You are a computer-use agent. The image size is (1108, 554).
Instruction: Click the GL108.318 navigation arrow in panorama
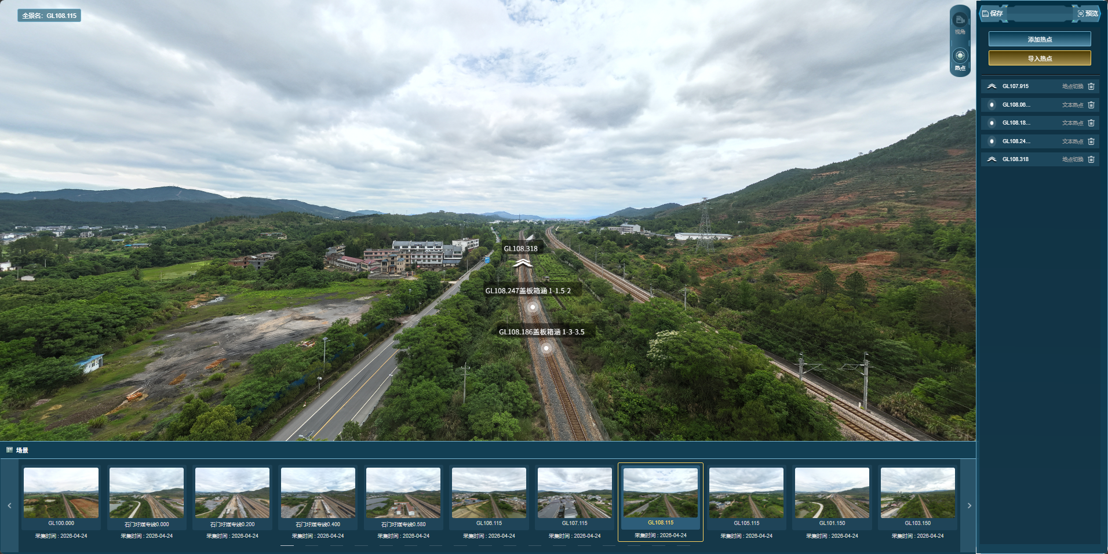click(x=523, y=264)
